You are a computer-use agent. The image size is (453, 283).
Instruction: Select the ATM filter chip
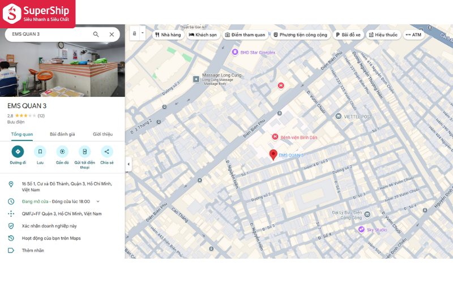click(x=414, y=35)
